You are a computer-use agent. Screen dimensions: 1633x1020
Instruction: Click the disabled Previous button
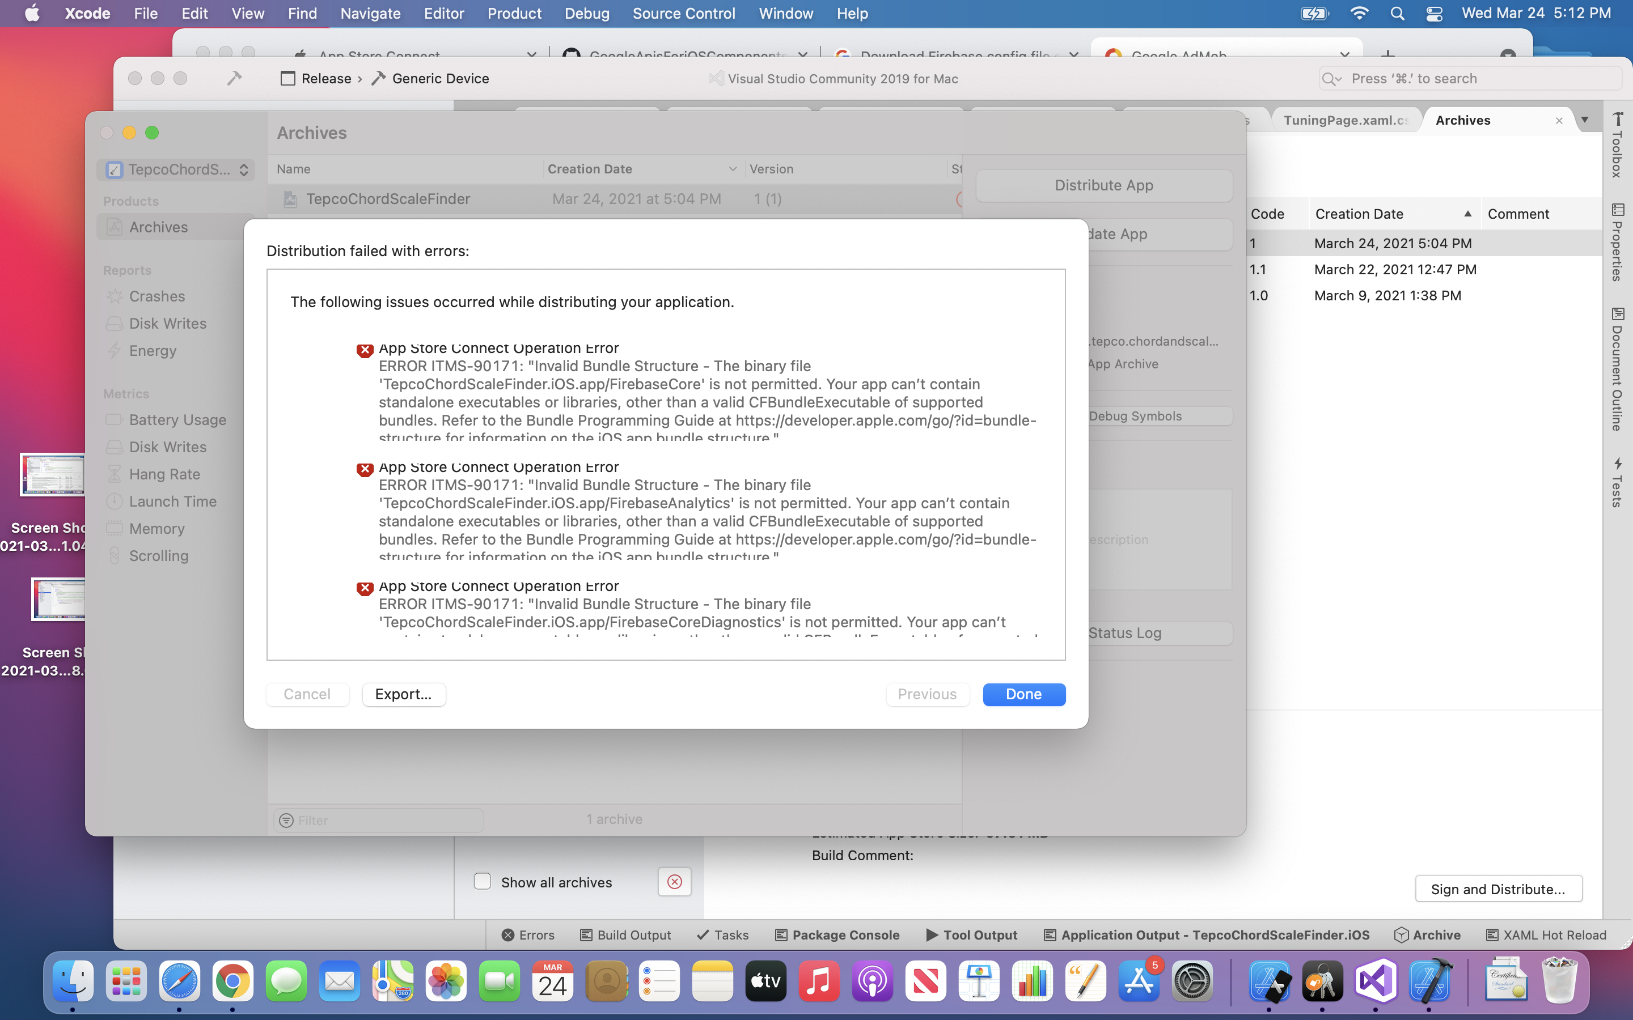(x=927, y=694)
